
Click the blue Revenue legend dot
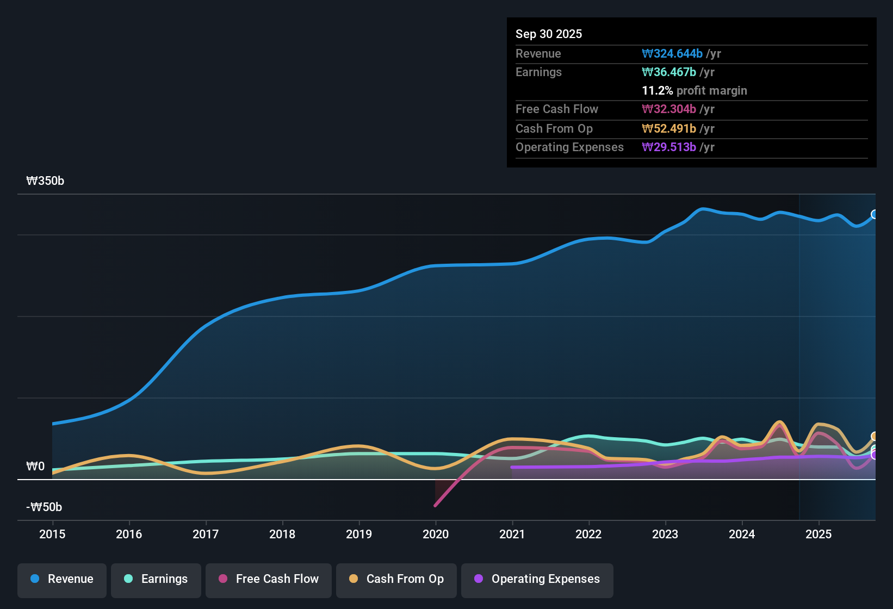(x=34, y=579)
